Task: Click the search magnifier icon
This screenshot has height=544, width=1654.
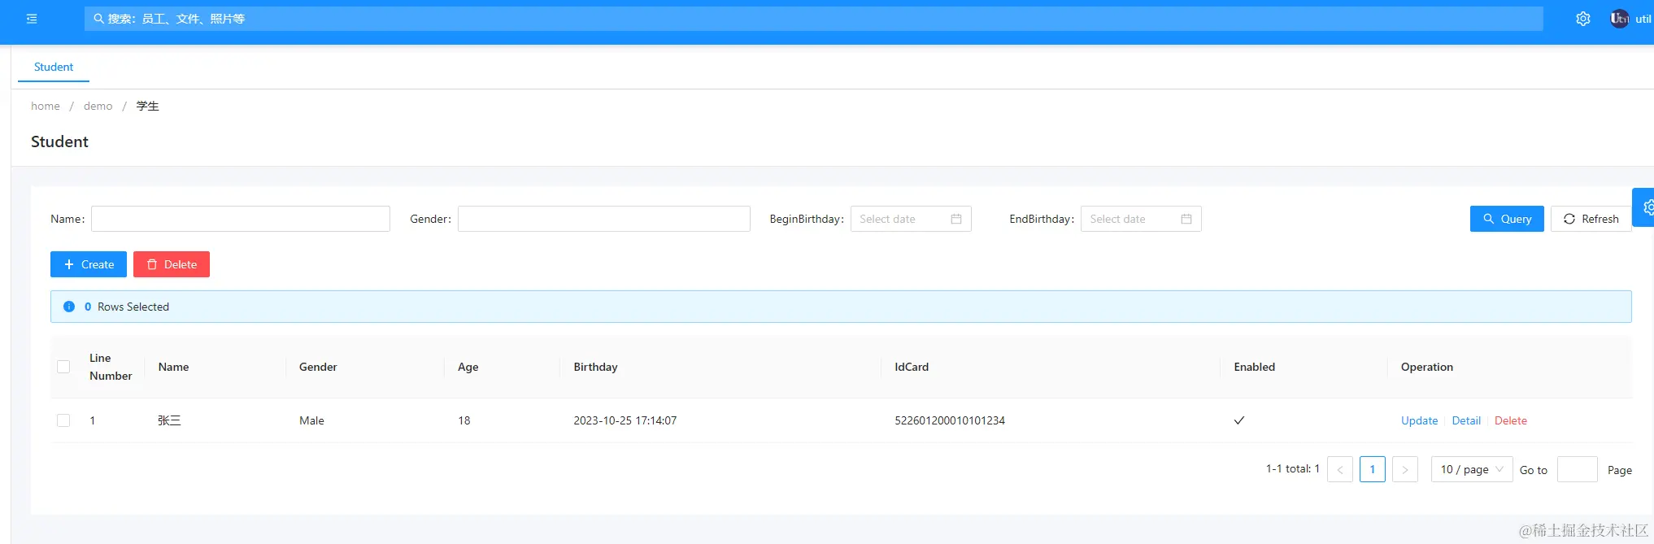Action: point(98,19)
